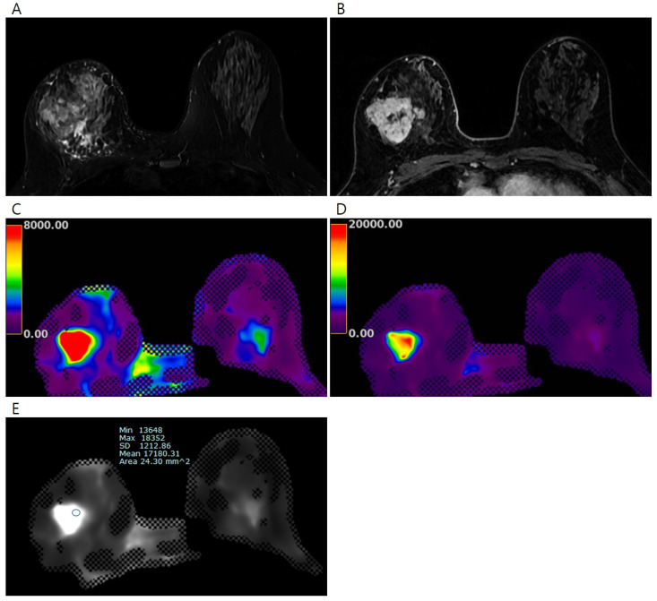Click the yellow-red lesion in panel D

click(404, 343)
